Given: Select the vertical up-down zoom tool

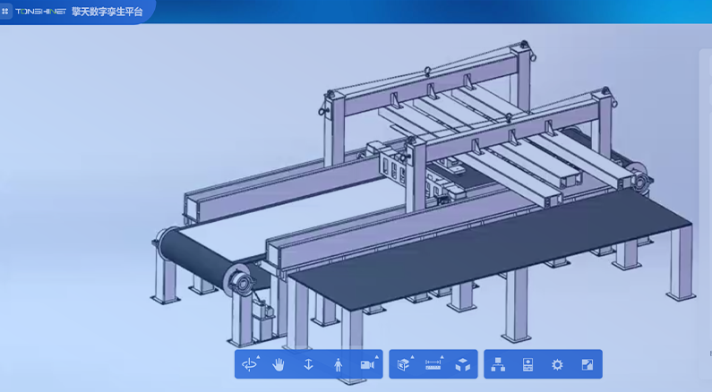Looking at the screenshot, I should (308, 364).
